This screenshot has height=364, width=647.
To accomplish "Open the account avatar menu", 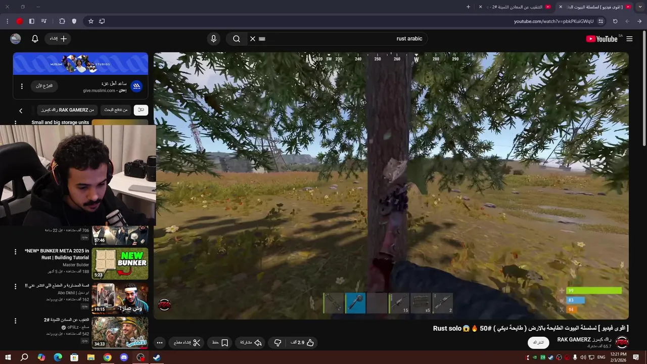I will (16, 39).
